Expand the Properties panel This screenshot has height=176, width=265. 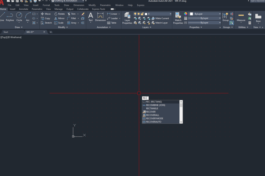click(196, 27)
